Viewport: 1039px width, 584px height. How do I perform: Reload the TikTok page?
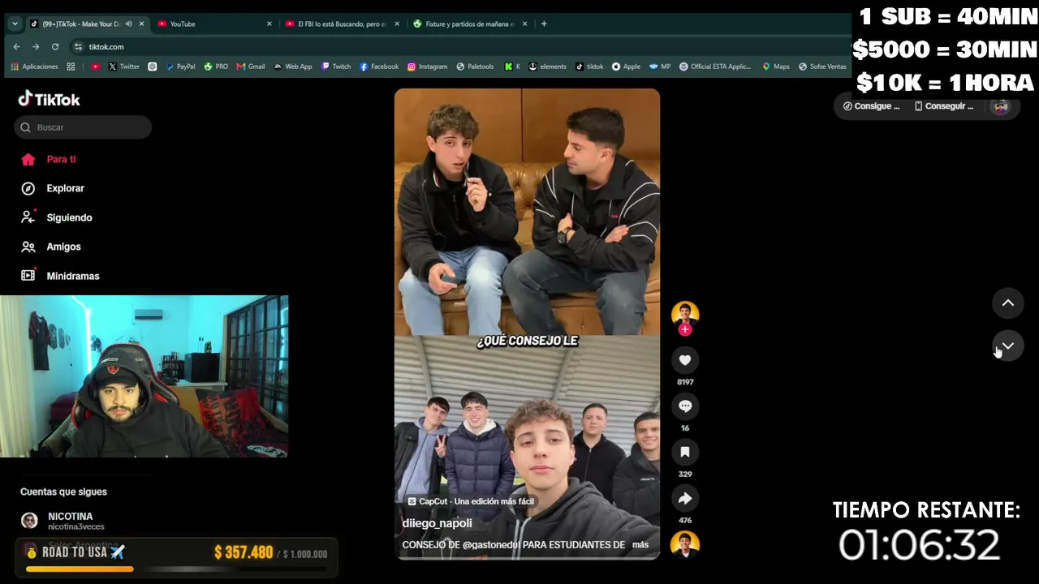click(x=55, y=47)
